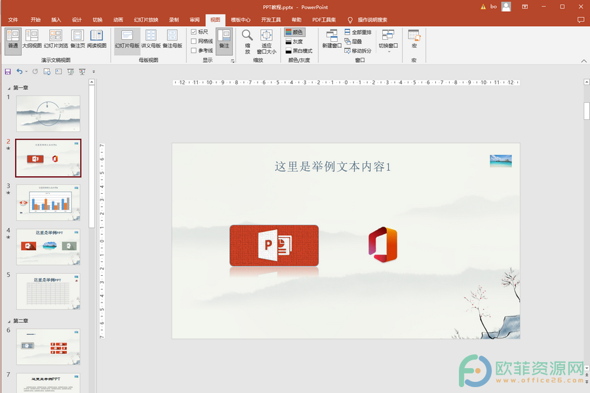The width and height of the screenshot is (590, 393).
Task: Select Color mode (颜色)
Action: coord(294,32)
